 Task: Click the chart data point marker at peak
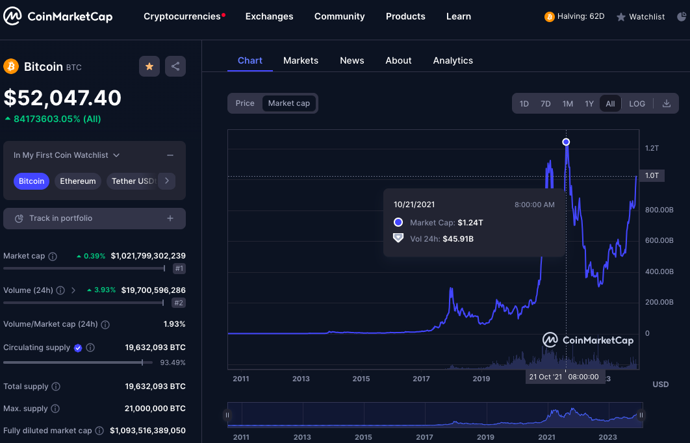tap(566, 142)
